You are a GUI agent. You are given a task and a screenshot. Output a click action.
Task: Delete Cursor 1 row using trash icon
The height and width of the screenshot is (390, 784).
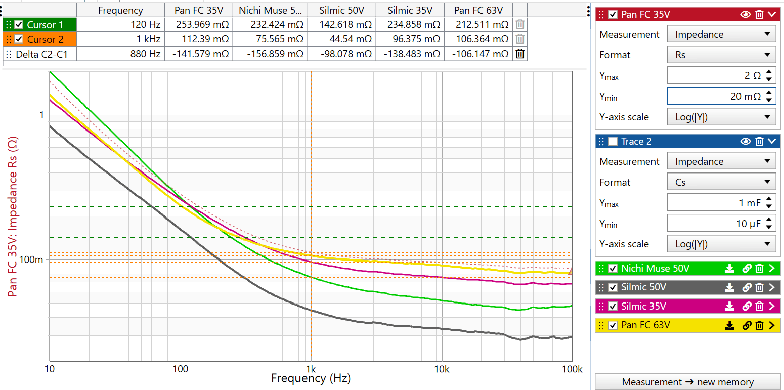(519, 24)
